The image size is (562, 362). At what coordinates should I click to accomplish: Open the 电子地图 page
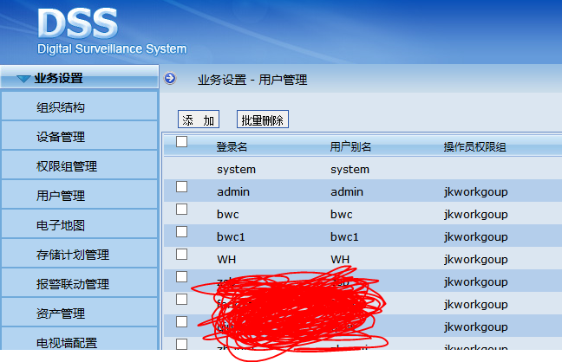[61, 225]
